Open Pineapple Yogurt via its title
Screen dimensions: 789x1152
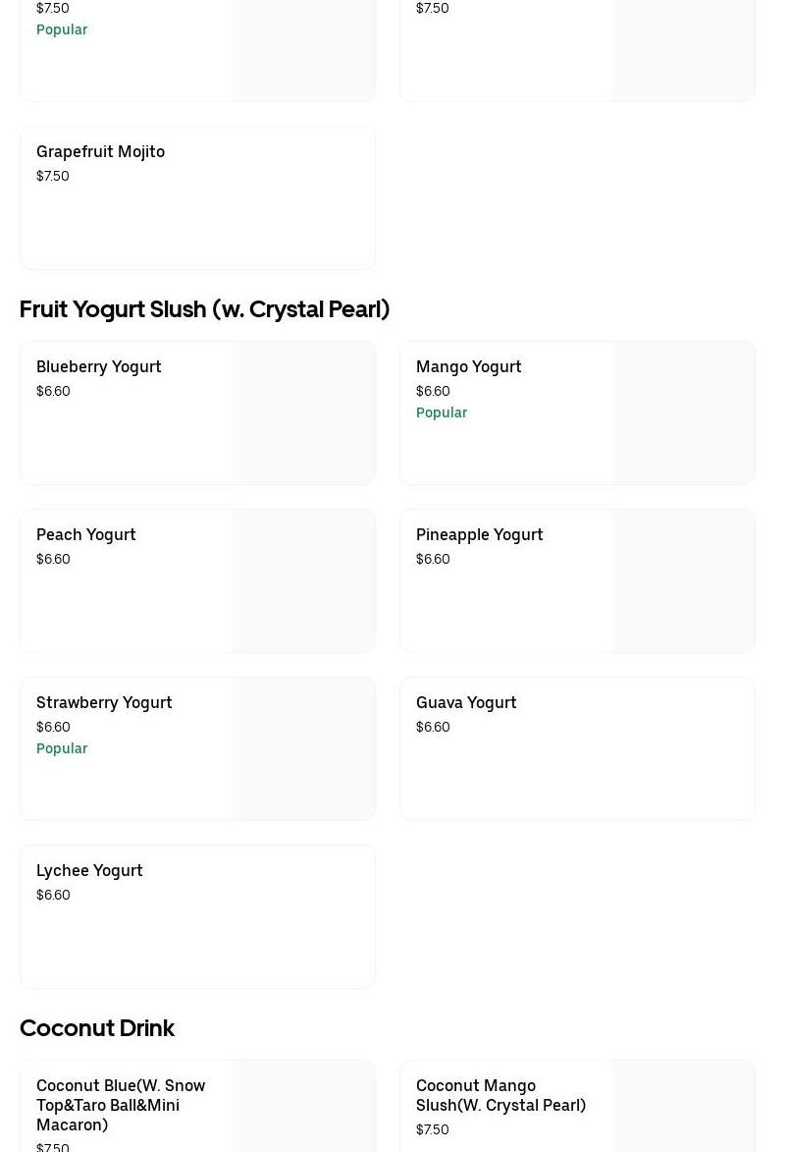[479, 534]
